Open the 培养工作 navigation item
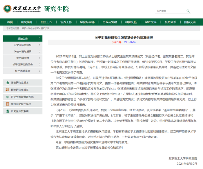Viewport: 203px width, 169px height. [x=66, y=22]
